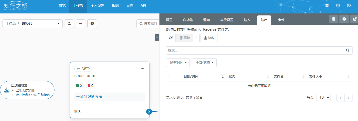This screenshot has width=358, height=121.
Task: Click the trash icon in panel header
Action: click(x=333, y=19)
